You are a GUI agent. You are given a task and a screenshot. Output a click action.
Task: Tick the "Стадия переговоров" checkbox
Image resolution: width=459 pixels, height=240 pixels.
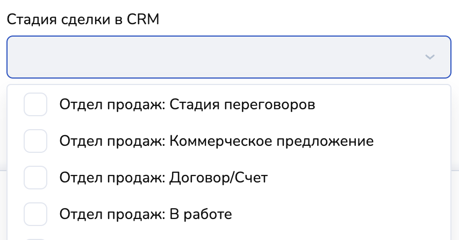coord(36,104)
